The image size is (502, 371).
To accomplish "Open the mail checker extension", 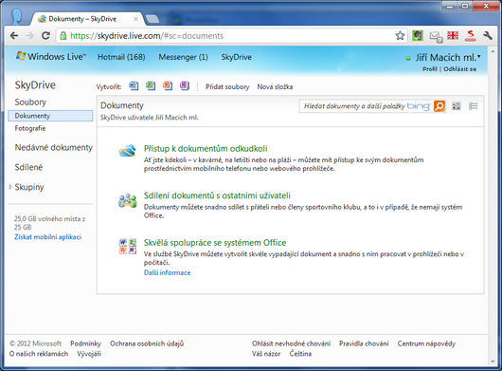I will coord(436,36).
